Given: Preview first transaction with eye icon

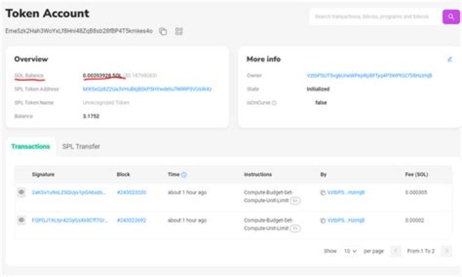Looking at the screenshot, I should point(21,193).
